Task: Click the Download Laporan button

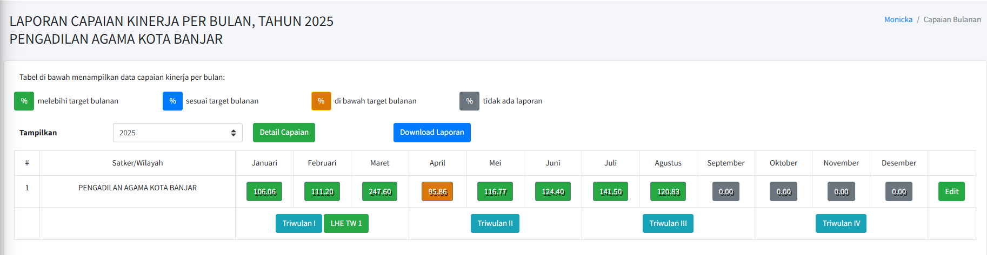Action: pos(432,133)
